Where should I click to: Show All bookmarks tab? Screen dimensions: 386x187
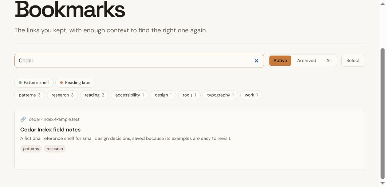(329, 61)
